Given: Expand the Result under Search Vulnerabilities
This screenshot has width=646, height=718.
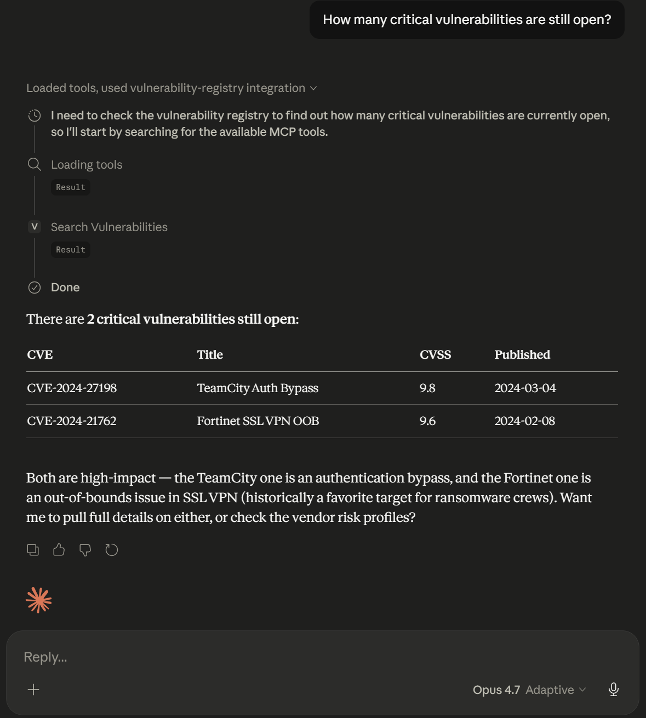Looking at the screenshot, I should 70,249.
